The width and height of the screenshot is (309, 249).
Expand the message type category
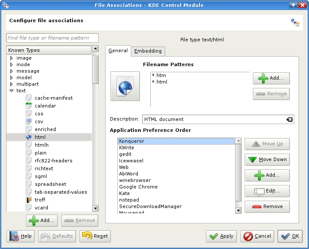click(x=11, y=71)
